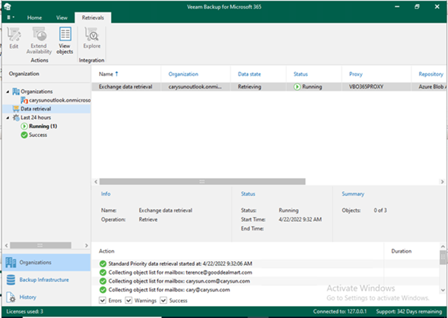Collapse the Last 24 hours node

pos(8,117)
